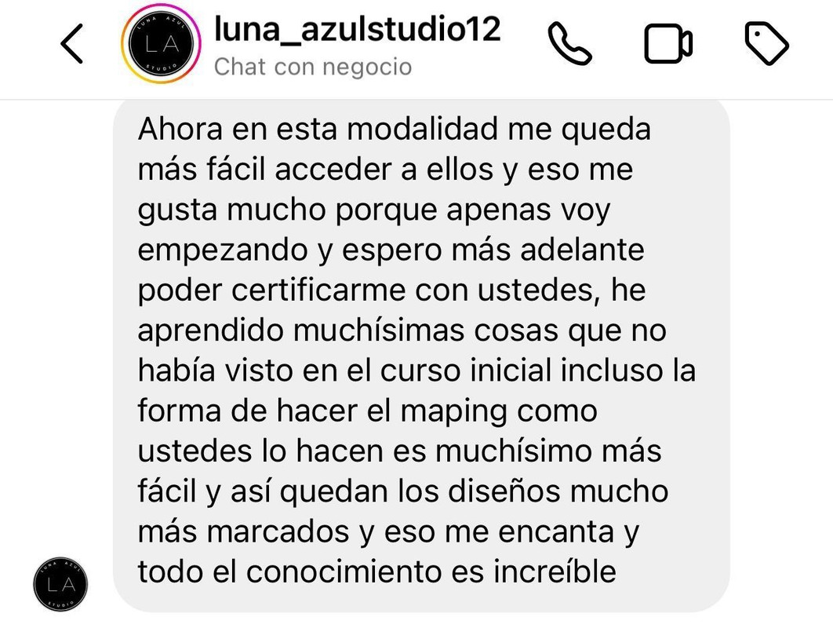Tap the text 'había visto en el curso inicial'
The image size is (833, 628).
pos(345,371)
